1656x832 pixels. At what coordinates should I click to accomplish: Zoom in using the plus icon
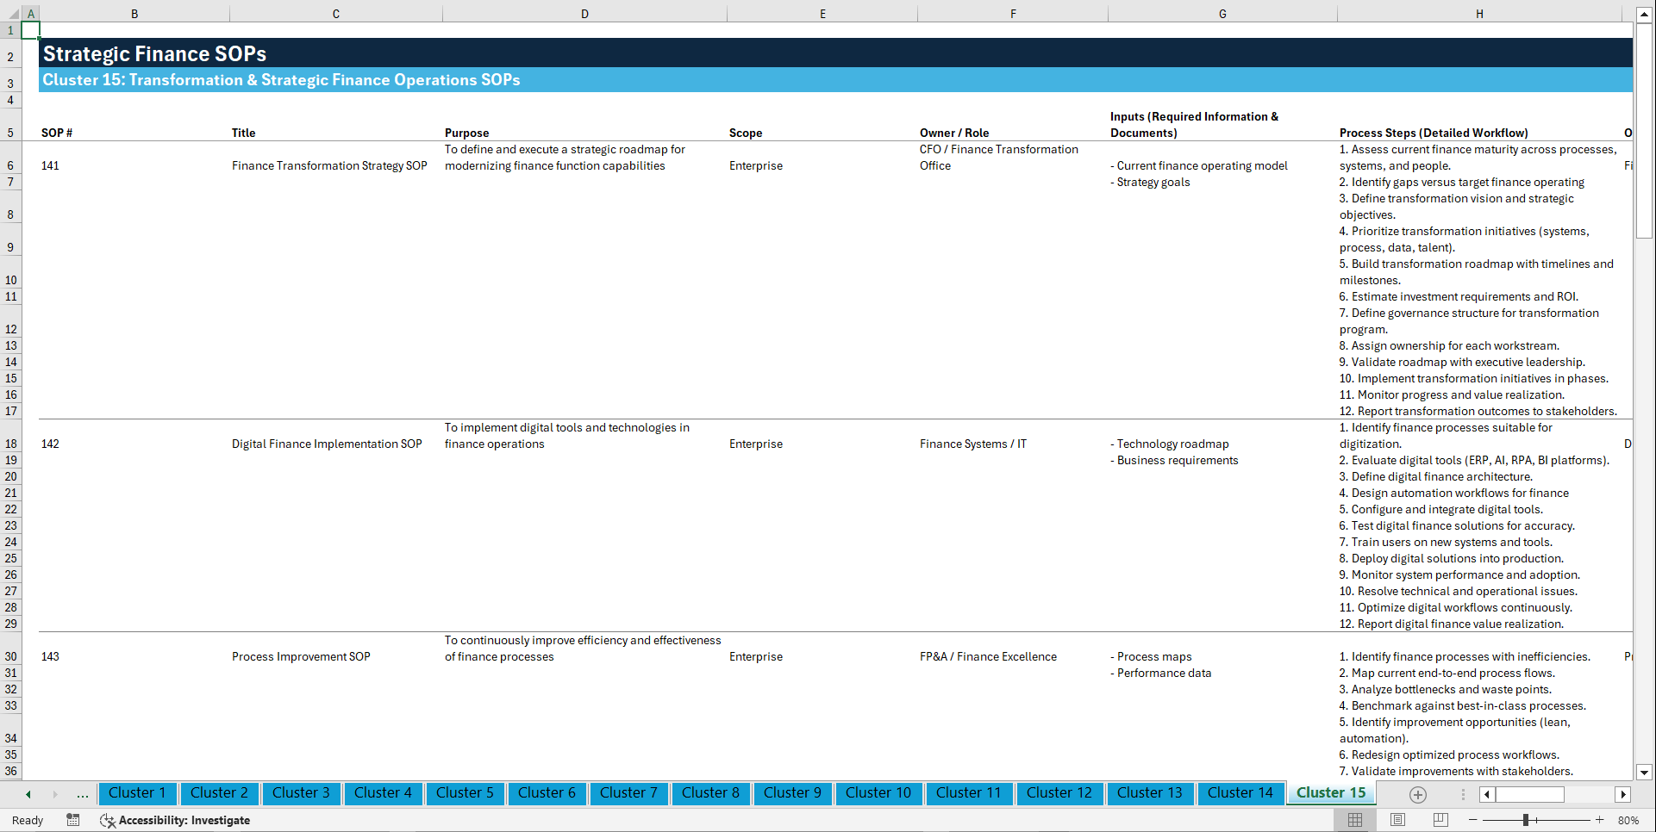point(1600,820)
